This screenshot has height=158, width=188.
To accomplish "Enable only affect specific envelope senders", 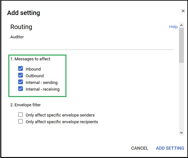I will 21,115.
